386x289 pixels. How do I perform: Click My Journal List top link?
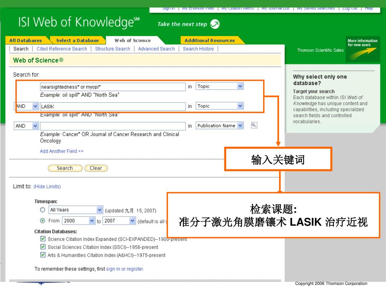tap(275, 9)
